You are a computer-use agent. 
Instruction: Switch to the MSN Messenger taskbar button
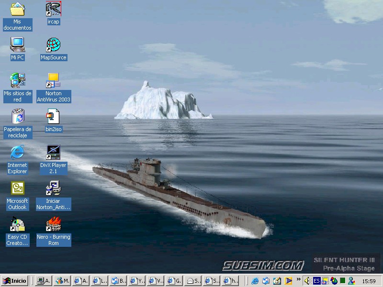(x=62, y=281)
